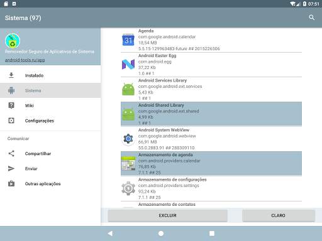The image size is (322, 241).
Task: Tap the Outras aplicações store bag icon
Action: pyautogui.click(x=11, y=183)
